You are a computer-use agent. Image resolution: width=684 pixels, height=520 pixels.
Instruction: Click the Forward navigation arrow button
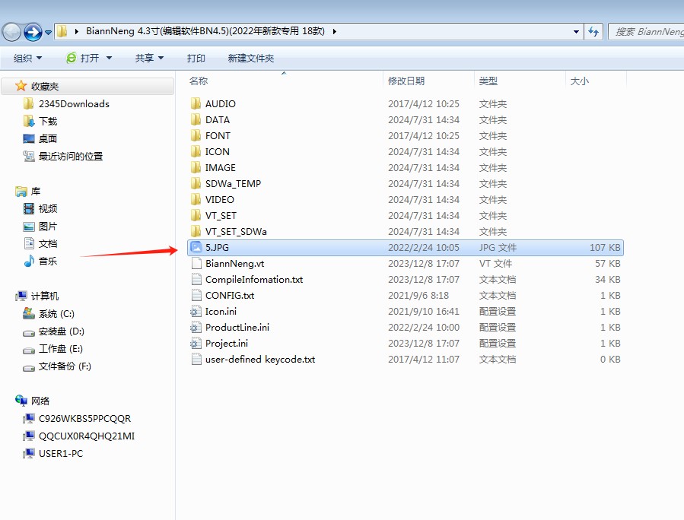(33, 32)
